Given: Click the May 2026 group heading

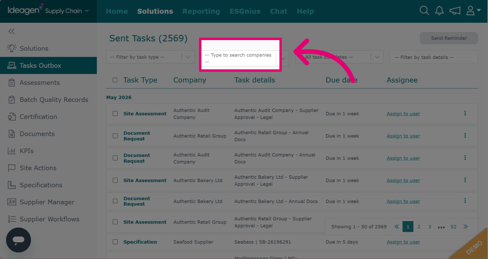Looking at the screenshot, I should click(119, 97).
